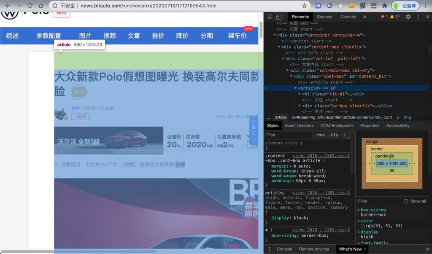
Task: Activate the DevTools element inspector icon
Action: pos(270,17)
